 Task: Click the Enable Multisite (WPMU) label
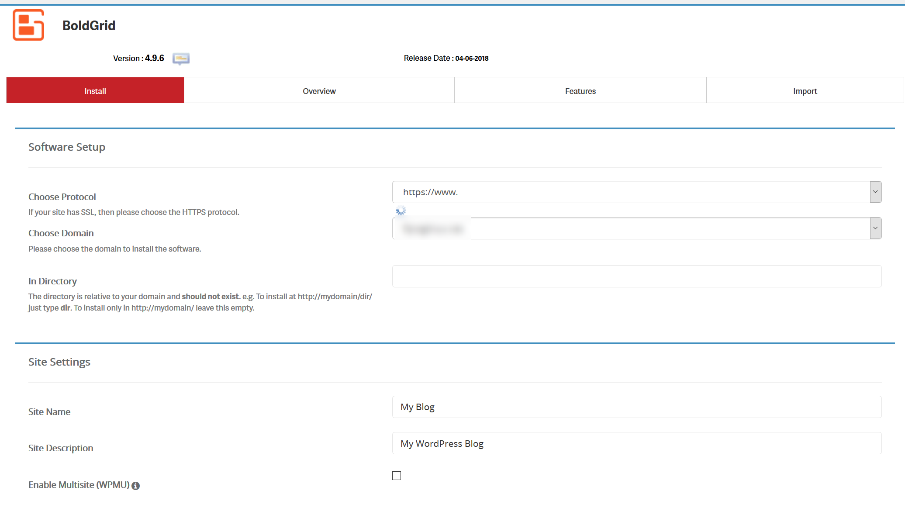(79, 485)
